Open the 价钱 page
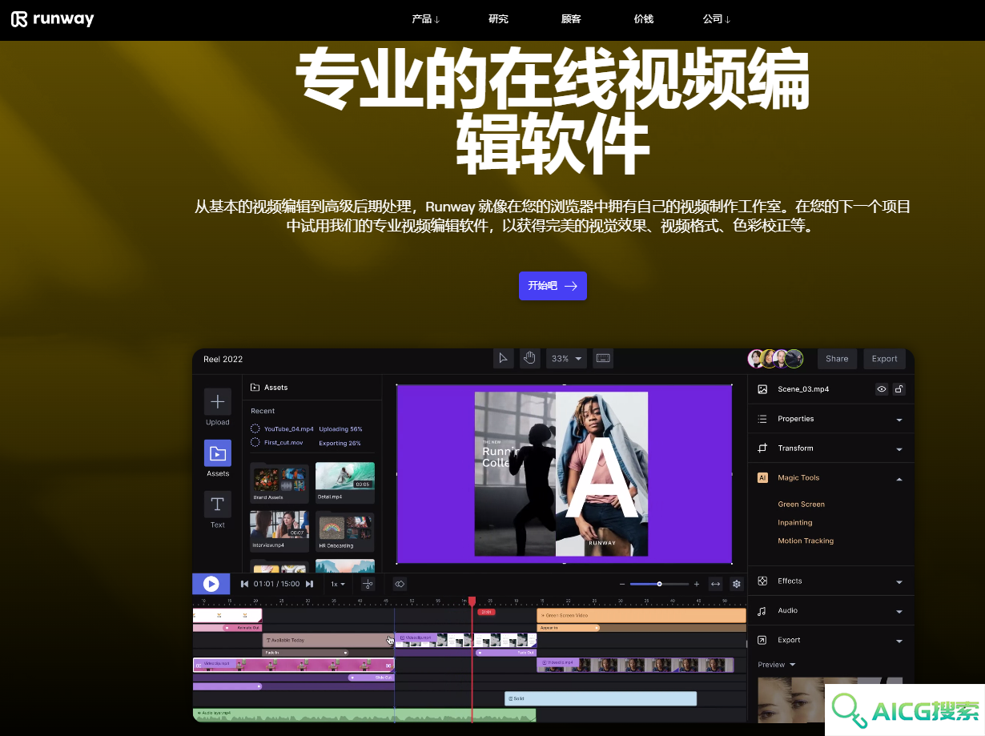 (x=643, y=19)
